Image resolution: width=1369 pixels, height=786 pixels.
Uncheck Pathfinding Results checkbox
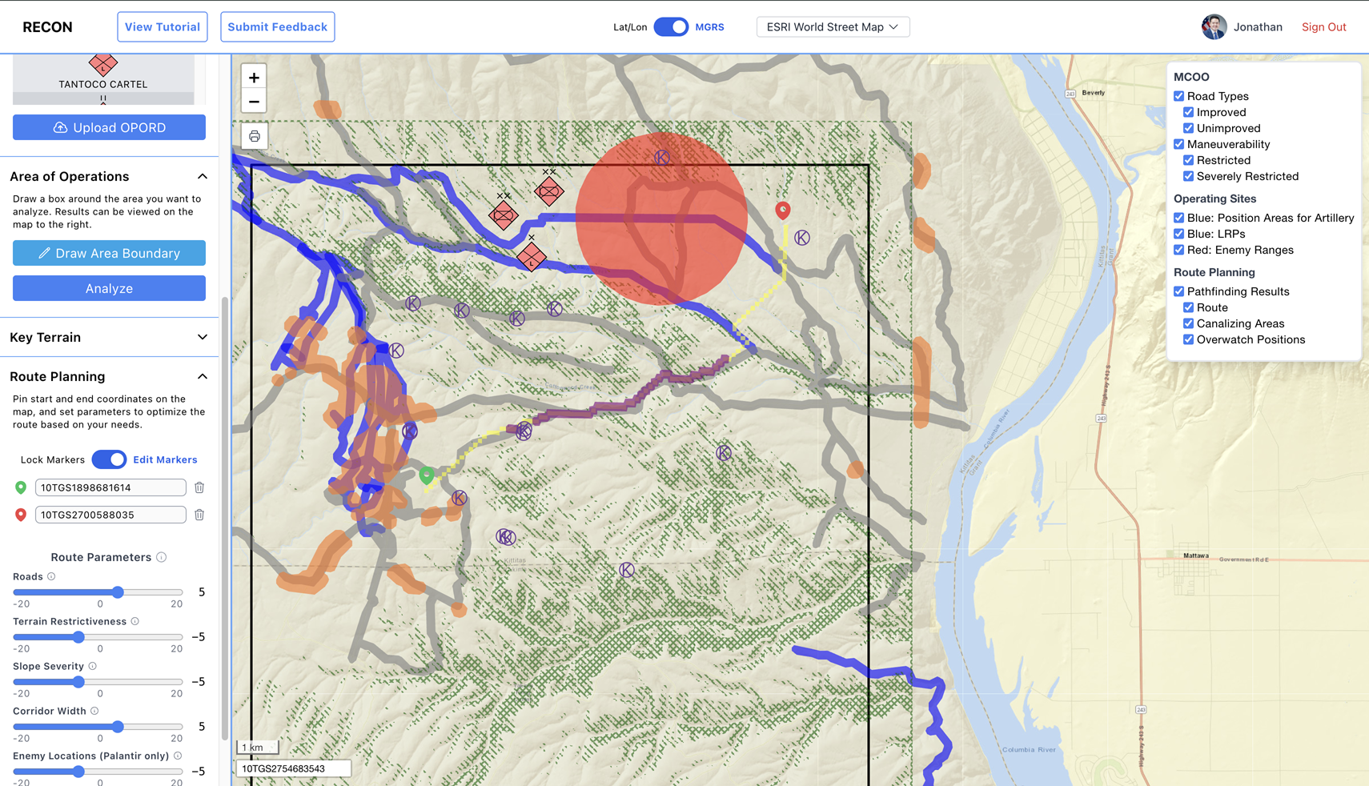[x=1178, y=291]
